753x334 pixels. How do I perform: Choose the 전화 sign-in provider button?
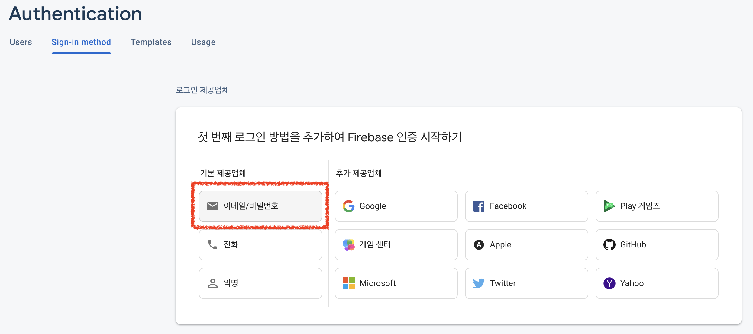[x=260, y=245]
